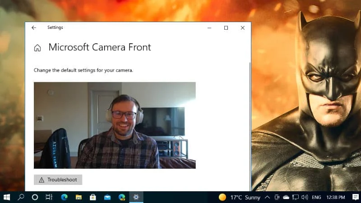The image size is (361, 203).
Task: Switch input language ENG indicator
Action: pos(316,198)
